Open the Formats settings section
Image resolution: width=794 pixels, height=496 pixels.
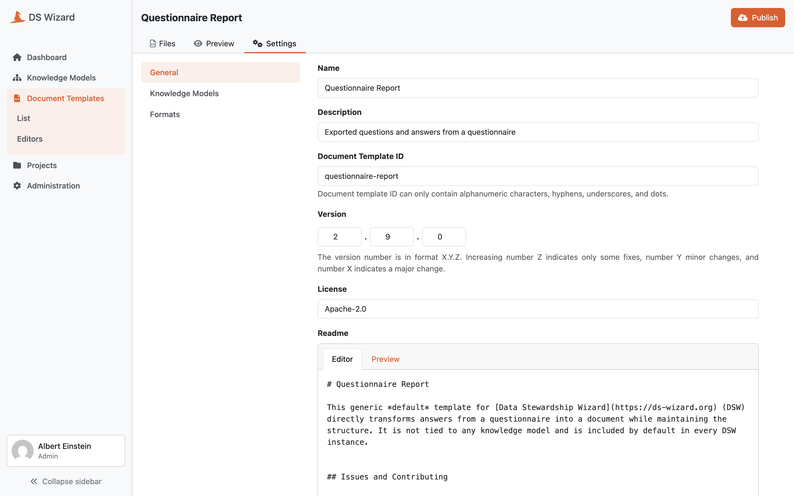pyautogui.click(x=221, y=114)
